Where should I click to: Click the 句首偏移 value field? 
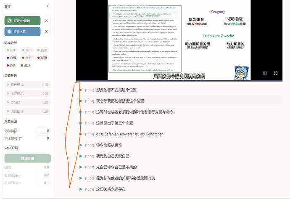pyautogui.click(x=43, y=131)
